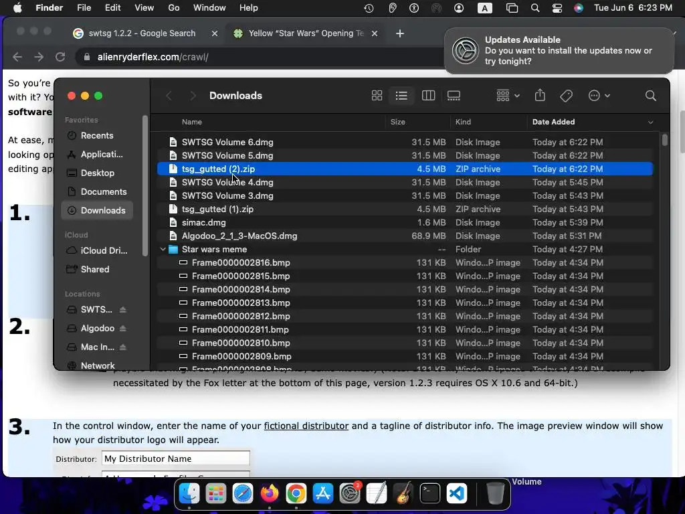The width and height of the screenshot is (685, 514).
Task: Select SWTSG Volume 6.dmg file
Action: tap(405, 142)
